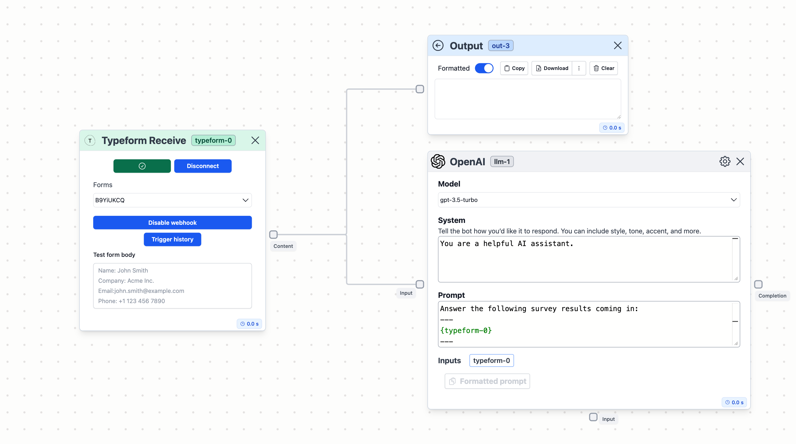Viewport: 796px width, 444px height.
Task: Click the Typeform node 0.0 s timer badge
Action: (249, 324)
